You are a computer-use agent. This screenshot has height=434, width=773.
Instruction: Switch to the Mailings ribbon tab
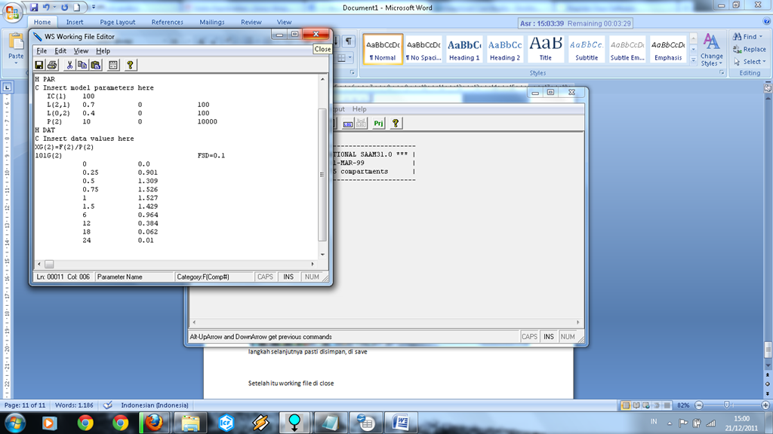212,22
